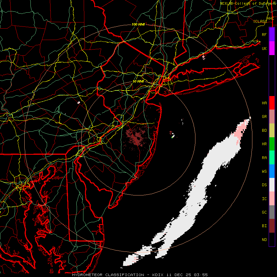Click the 03:55 timestamp
The height and width of the screenshot is (277, 277).
(x=200, y=275)
